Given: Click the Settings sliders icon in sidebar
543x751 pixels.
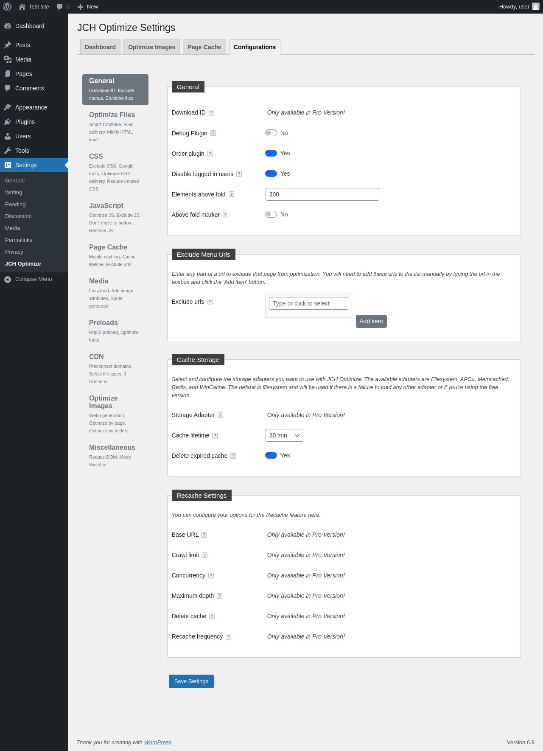Looking at the screenshot, I should coord(8,165).
